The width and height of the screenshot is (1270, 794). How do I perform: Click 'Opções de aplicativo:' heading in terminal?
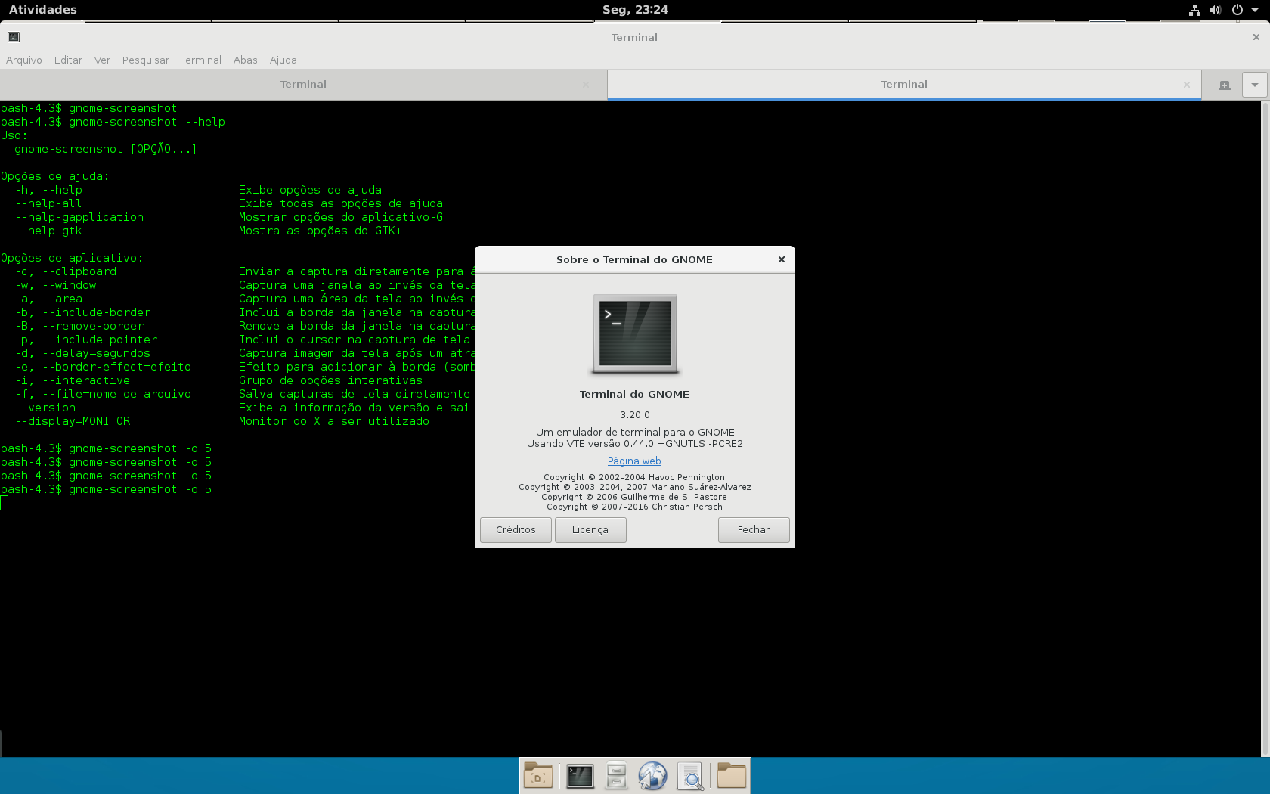click(x=72, y=258)
